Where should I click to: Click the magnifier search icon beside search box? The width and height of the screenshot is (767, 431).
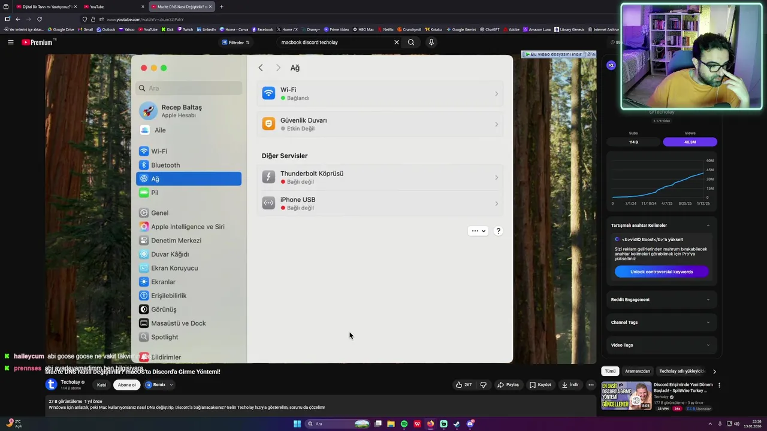click(x=411, y=43)
